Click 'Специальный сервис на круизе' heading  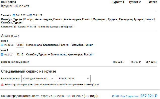29,71
